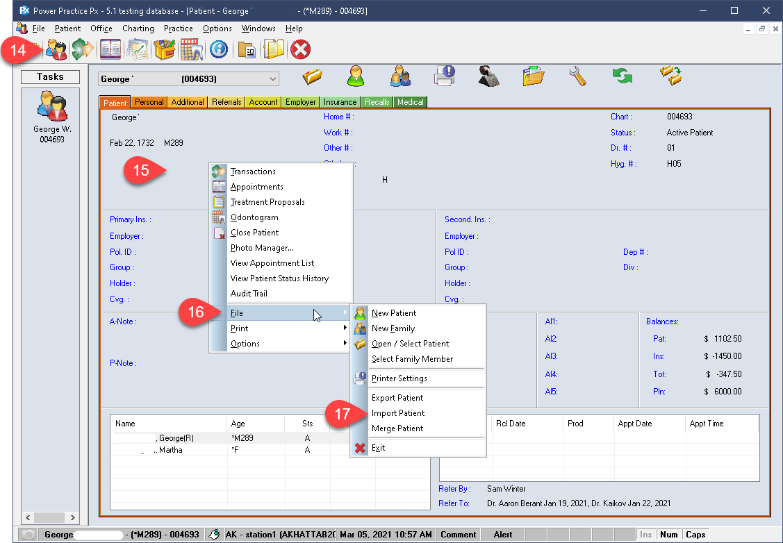The image size is (783, 543).
Task: Switch to the Personal tab
Action: (149, 102)
